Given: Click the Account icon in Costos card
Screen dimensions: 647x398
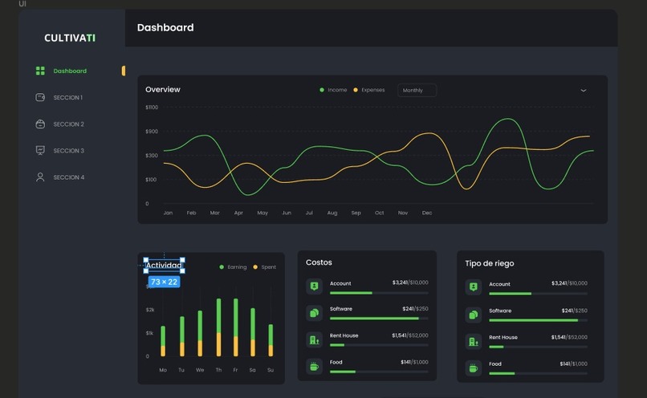Looking at the screenshot, I should 315,286.
